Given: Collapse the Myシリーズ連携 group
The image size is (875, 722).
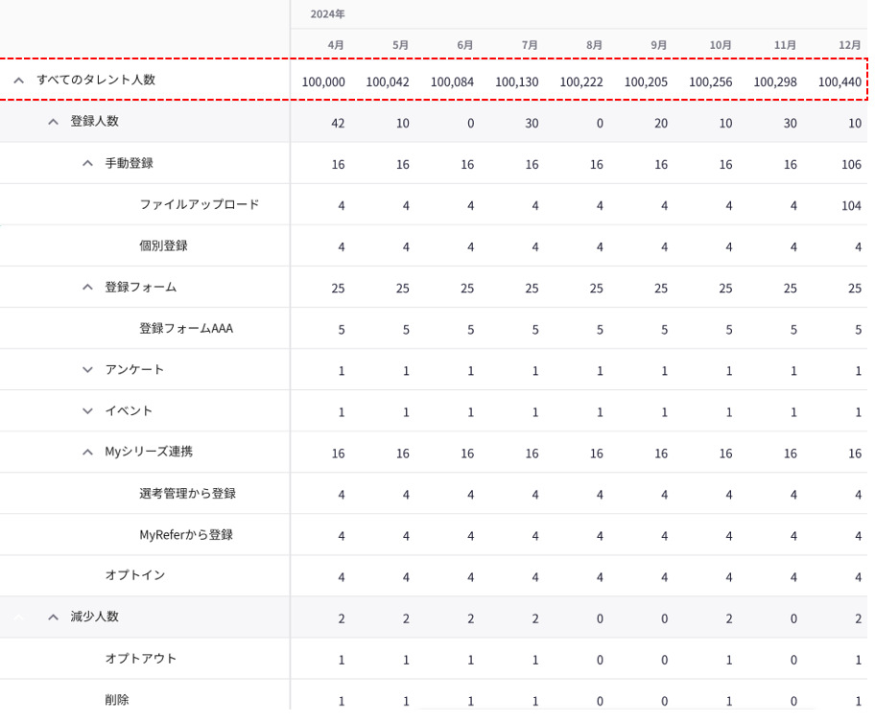Looking at the screenshot, I should coord(87,452).
